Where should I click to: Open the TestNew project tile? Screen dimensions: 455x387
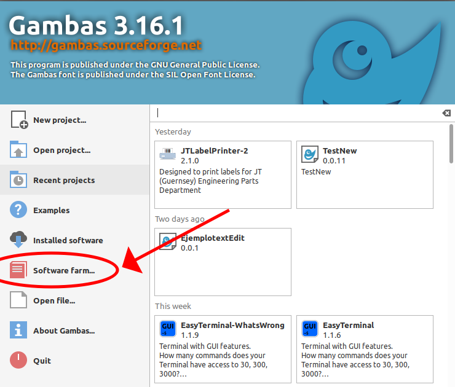tap(365, 175)
